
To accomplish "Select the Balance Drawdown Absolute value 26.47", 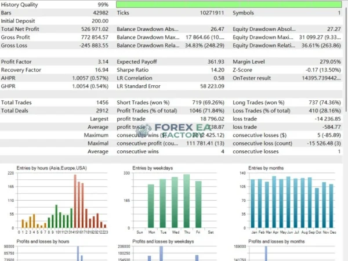I will pos(217,29).
